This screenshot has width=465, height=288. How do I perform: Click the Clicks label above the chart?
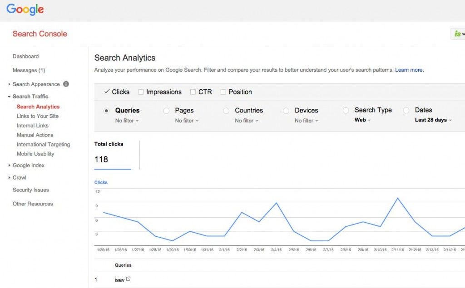click(x=100, y=182)
